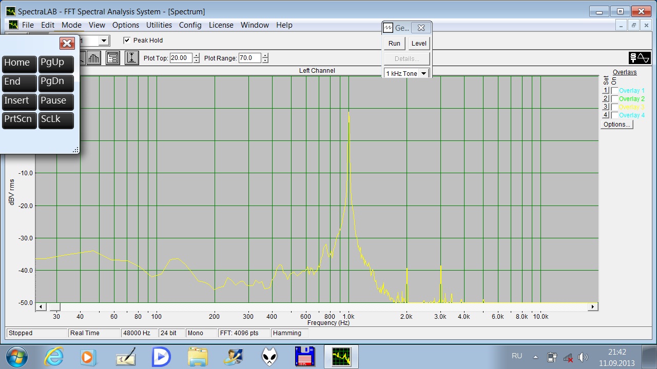
Task: Expand the 1 kHz Tone dropdown
Action: [x=423, y=73]
